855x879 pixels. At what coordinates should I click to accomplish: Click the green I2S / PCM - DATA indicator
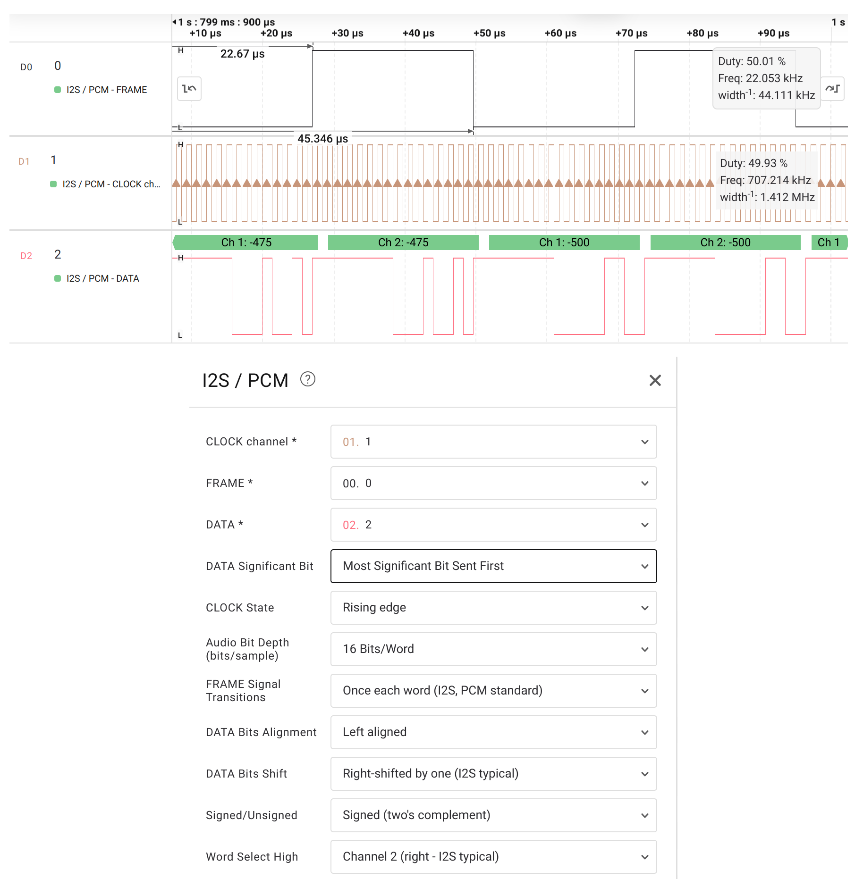[58, 278]
